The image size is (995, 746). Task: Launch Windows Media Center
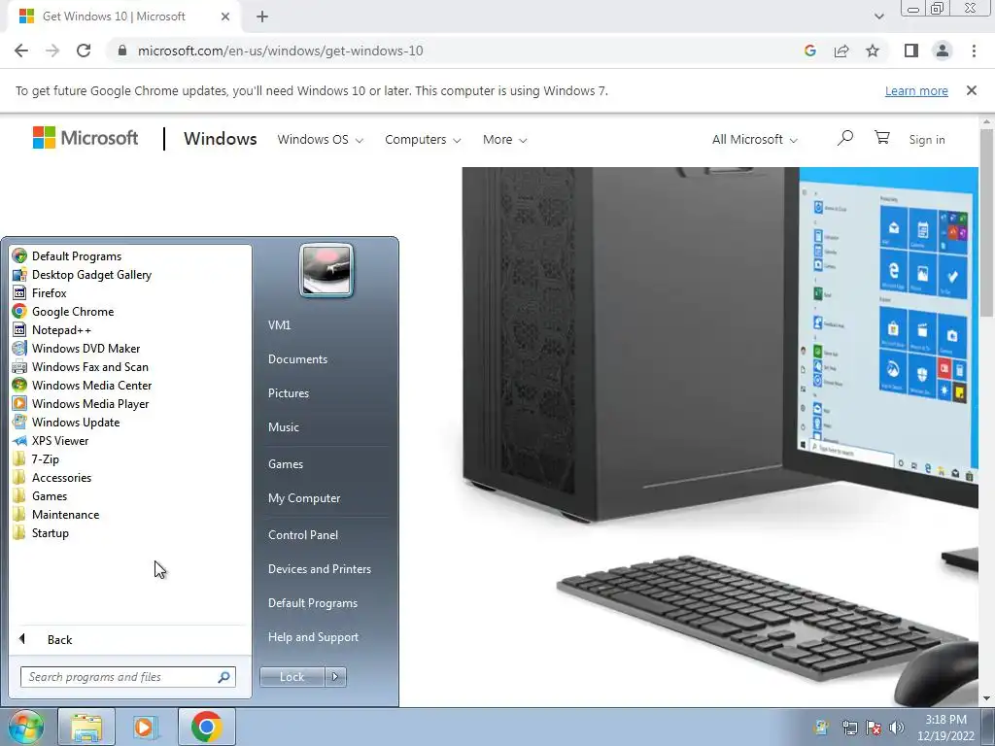pyautogui.click(x=82, y=385)
